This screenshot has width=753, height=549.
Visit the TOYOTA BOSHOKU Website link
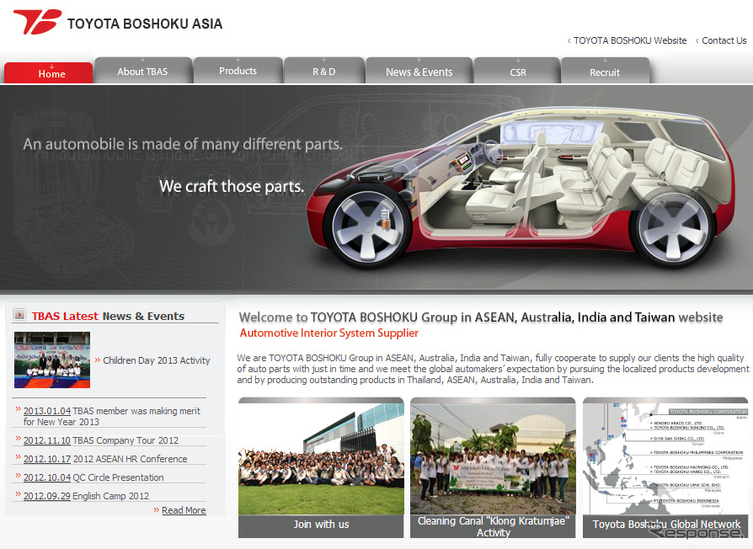click(x=629, y=40)
